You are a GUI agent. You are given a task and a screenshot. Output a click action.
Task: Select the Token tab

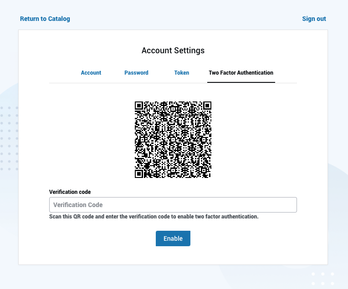point(182,73)
